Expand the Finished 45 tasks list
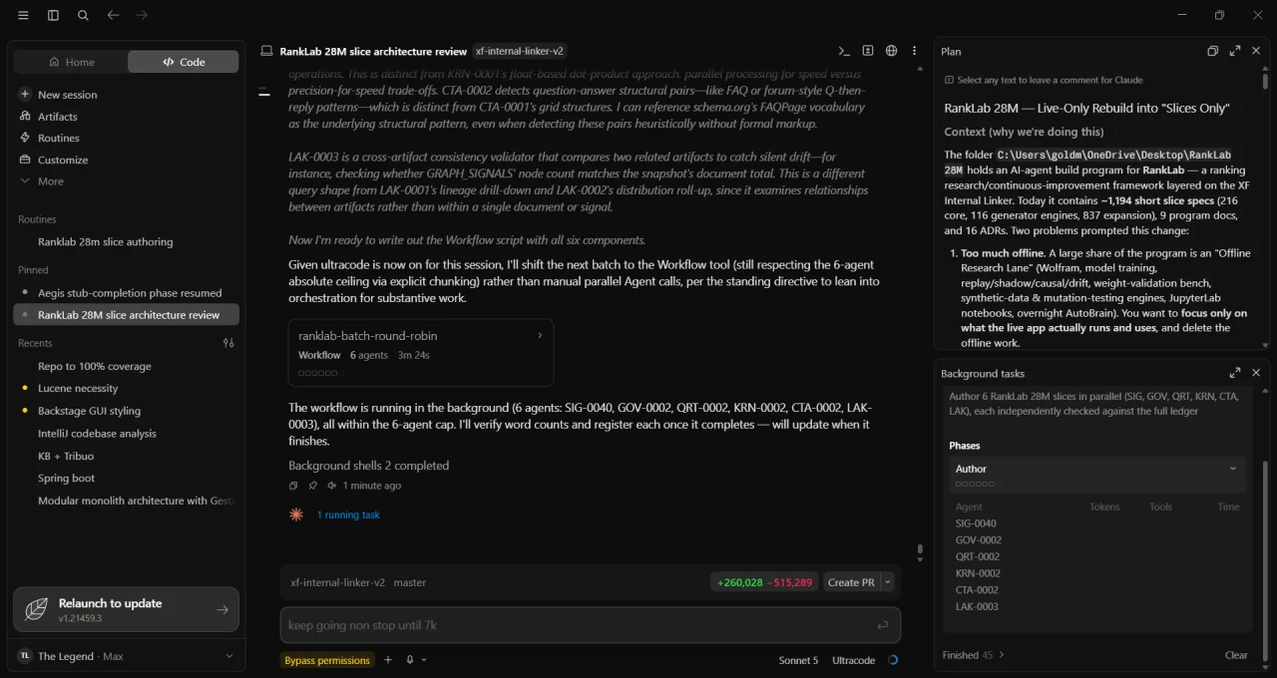The image size is (1277, 678). [974, 655]
